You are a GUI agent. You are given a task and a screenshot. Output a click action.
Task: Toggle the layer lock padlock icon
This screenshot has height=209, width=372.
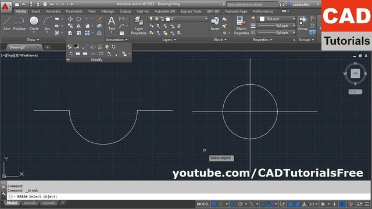pos(163,19)
